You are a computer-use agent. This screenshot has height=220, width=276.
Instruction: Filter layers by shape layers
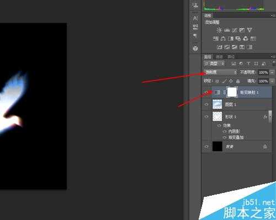point(256,64)
